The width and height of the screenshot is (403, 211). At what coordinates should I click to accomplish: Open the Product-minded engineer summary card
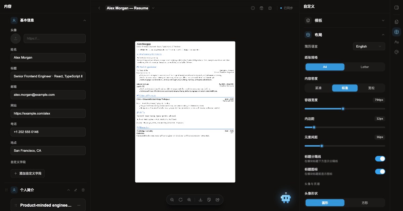pyautogui.click(x=48, y=205)
